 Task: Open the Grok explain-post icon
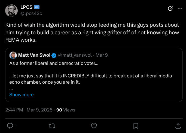(x=170, y=9)
